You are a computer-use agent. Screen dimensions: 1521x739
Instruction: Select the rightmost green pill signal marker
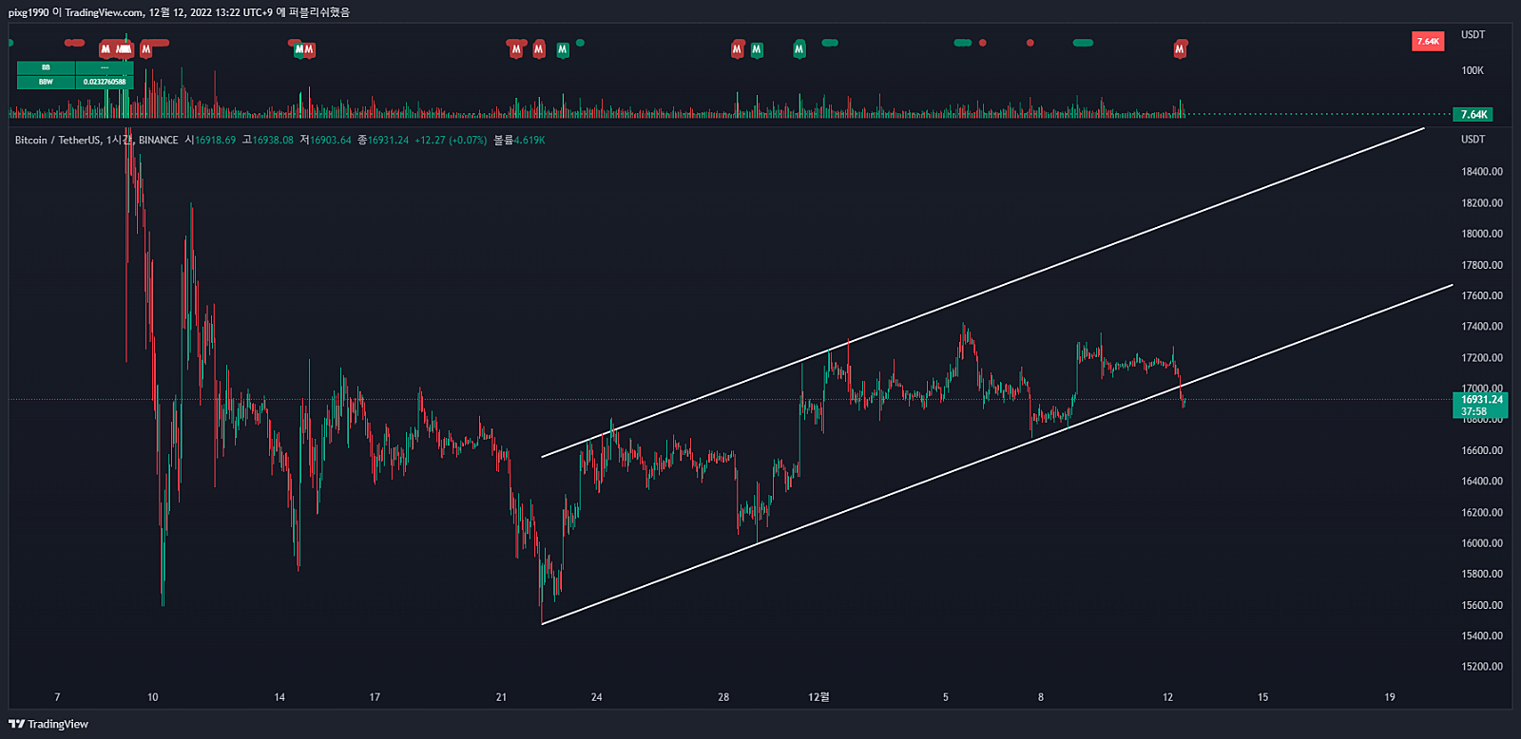coord(1083,43)
